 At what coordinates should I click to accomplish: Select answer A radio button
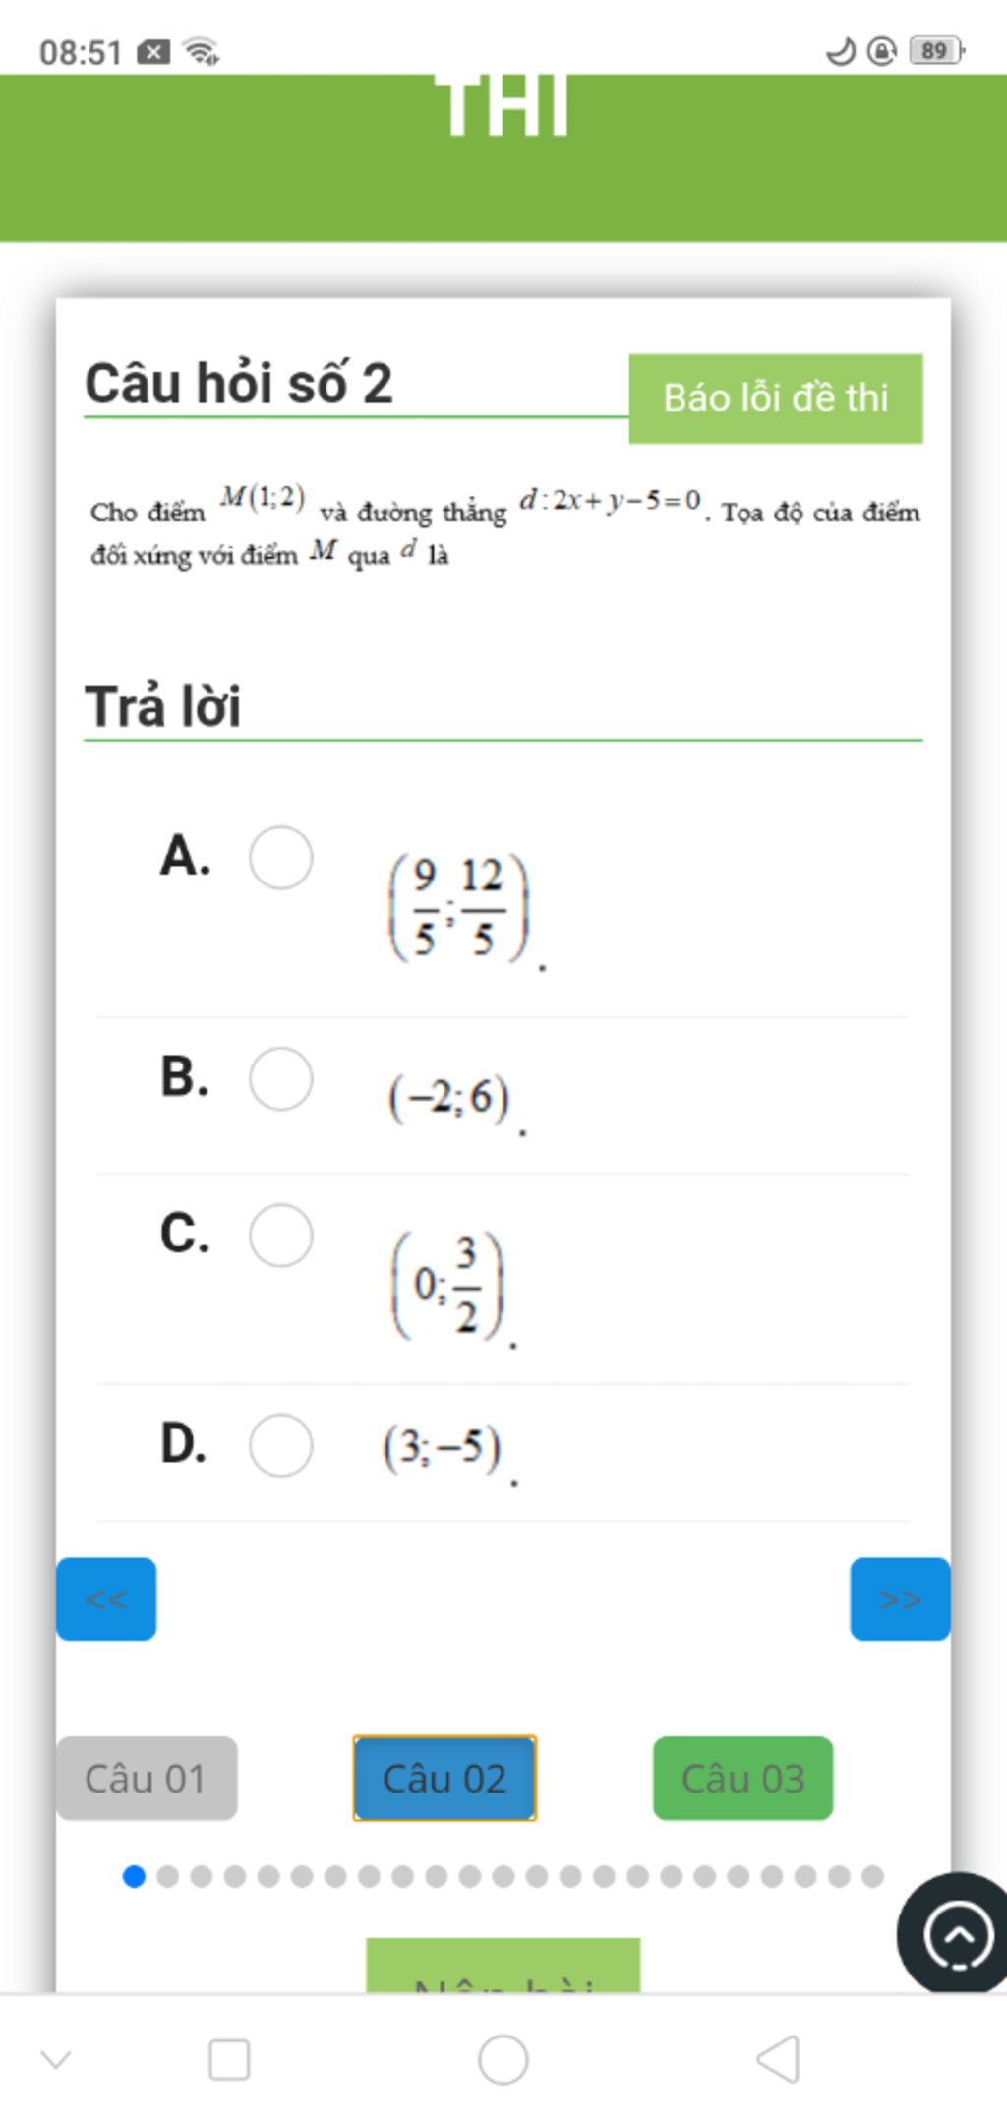coord(281,858)
